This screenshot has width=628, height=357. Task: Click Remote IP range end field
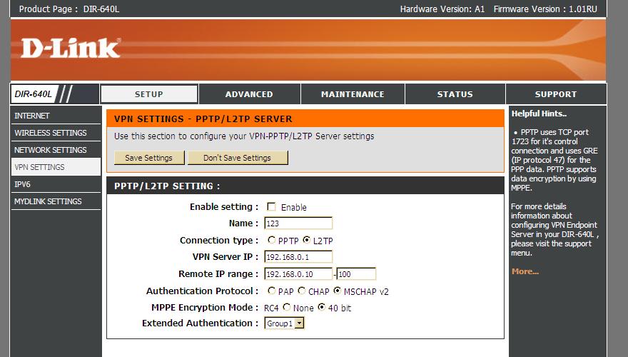click(x=356, y=274)
